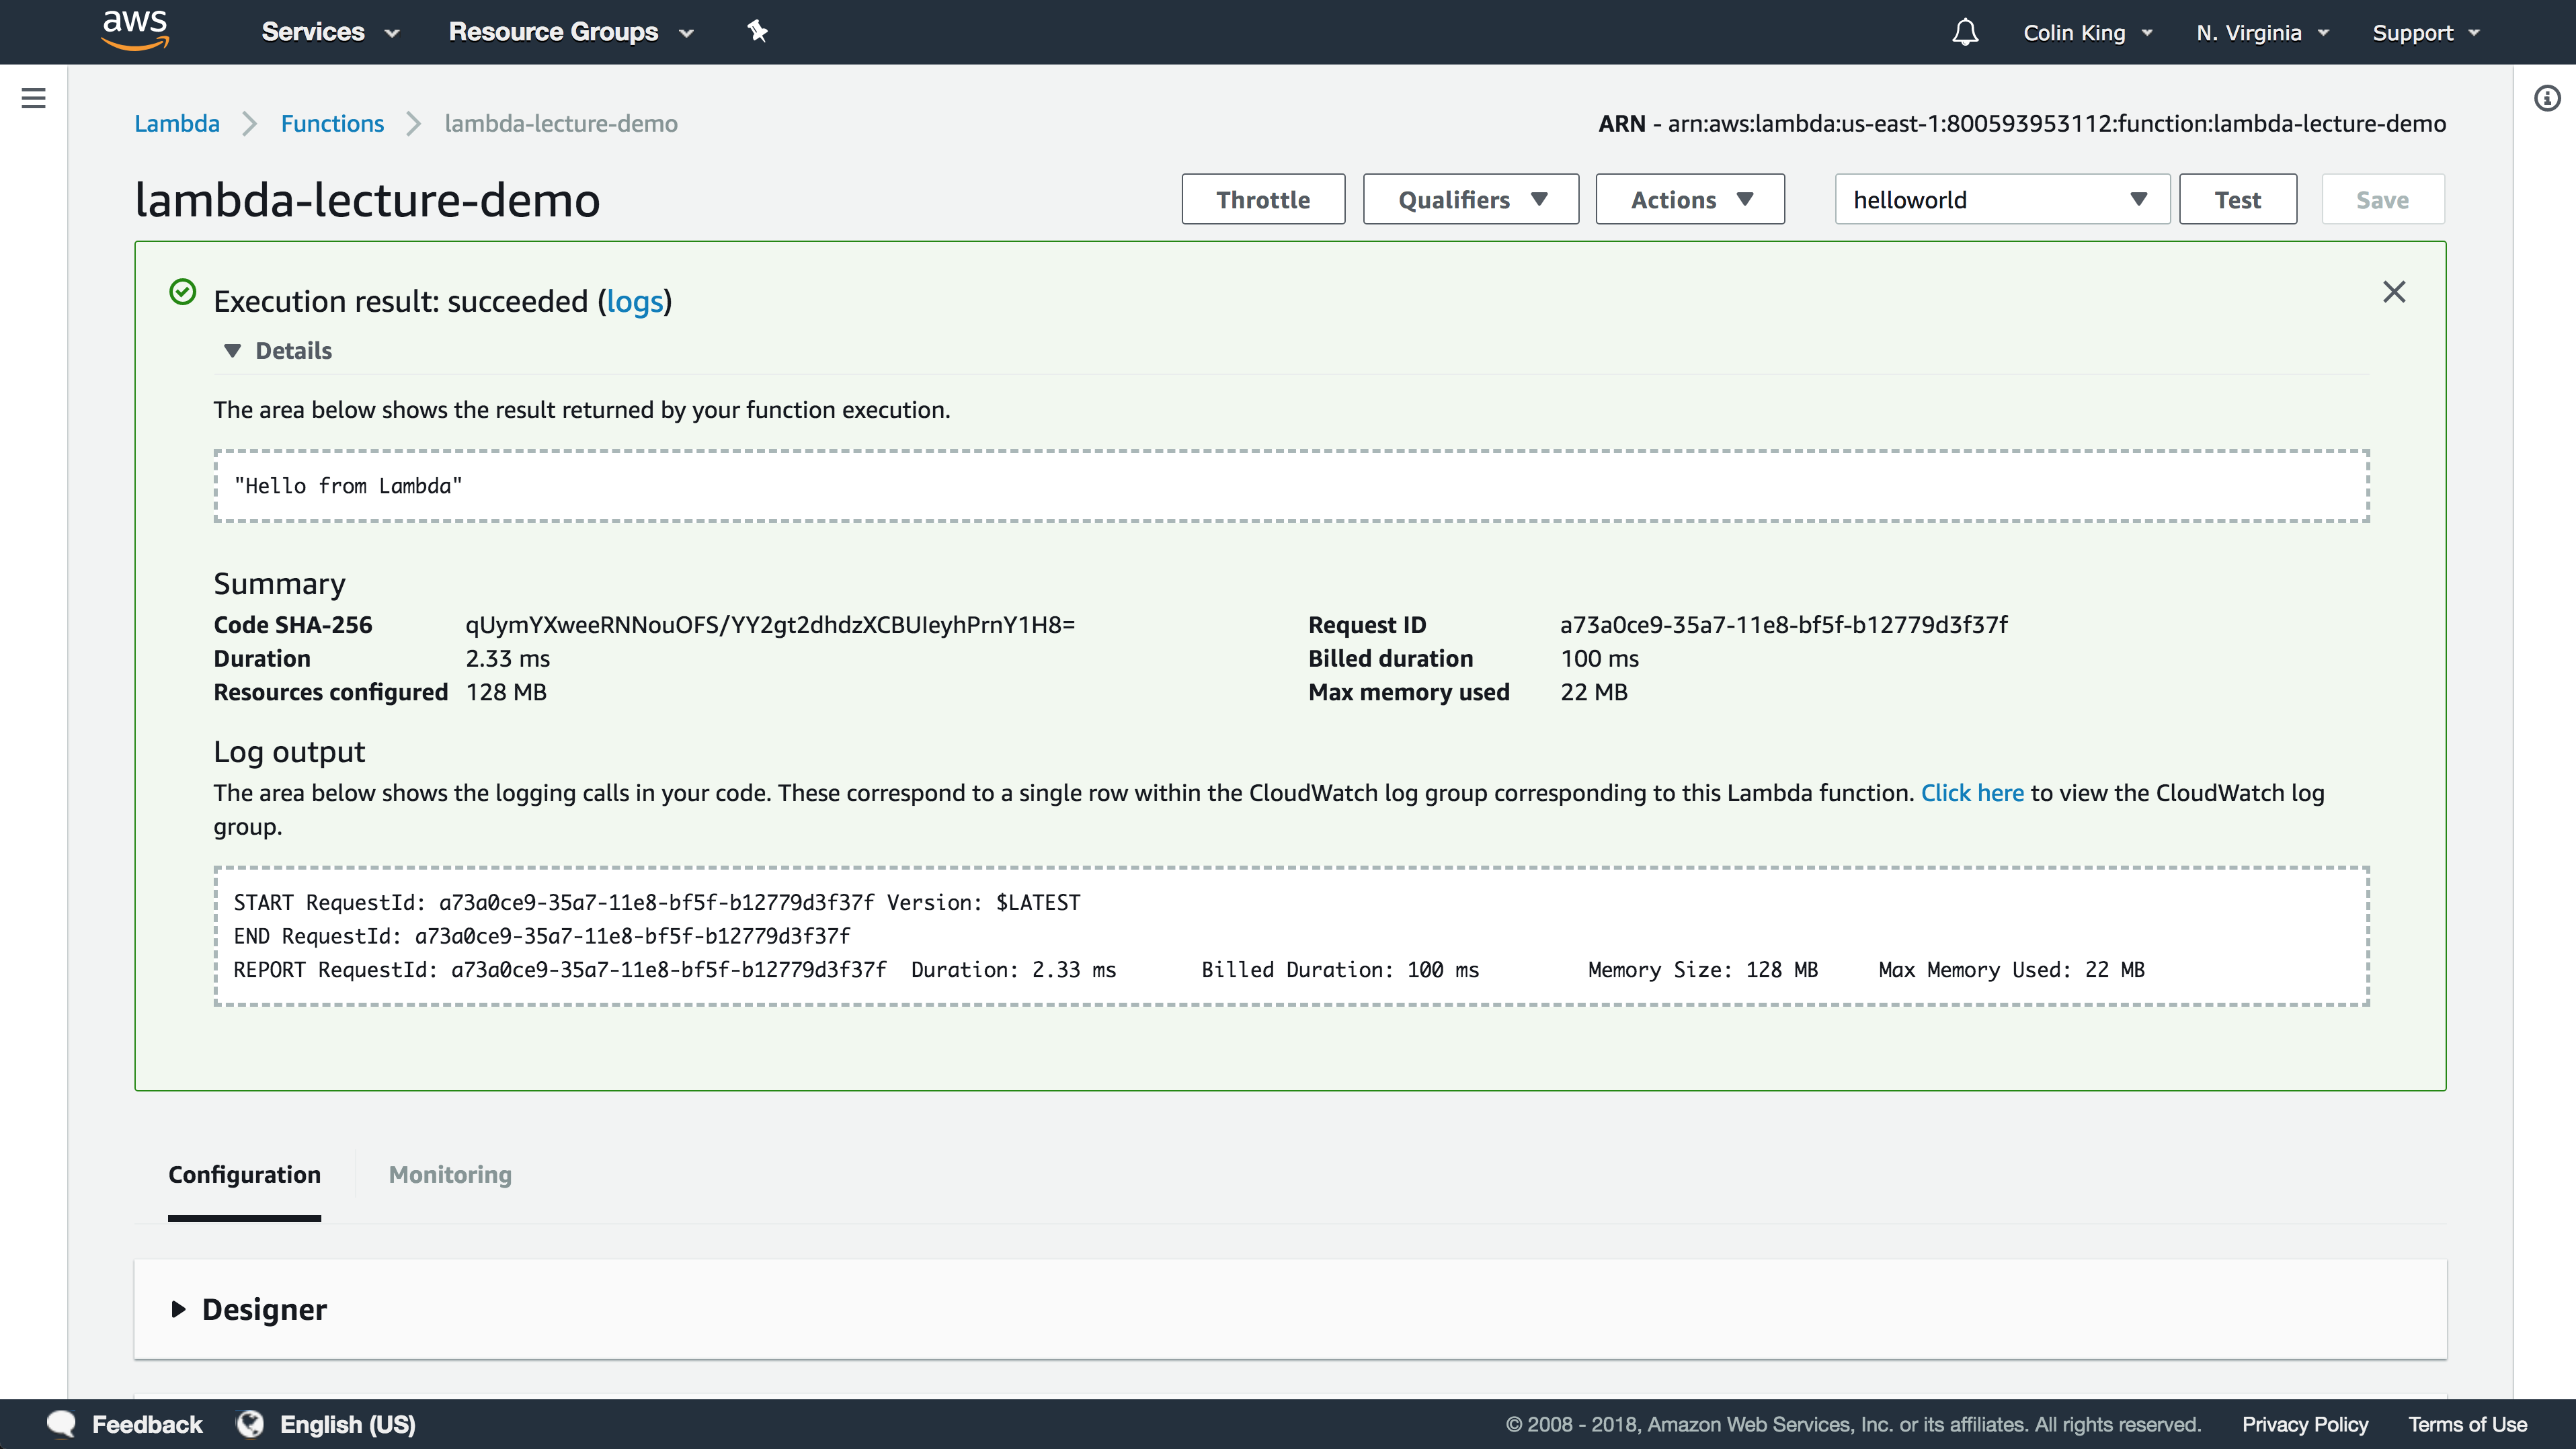Go to Functions in the breadcrumb
The height and width of the screenshot is (1449, 2576).
pyautogui.click(x=332, y=124)
